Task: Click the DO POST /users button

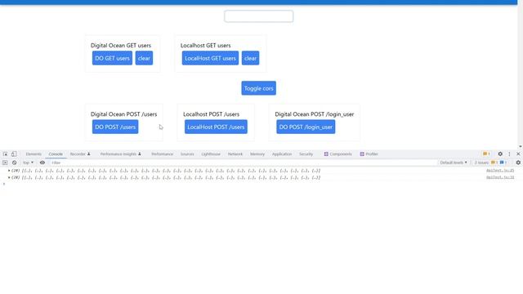Action: (x=115, y=127)
